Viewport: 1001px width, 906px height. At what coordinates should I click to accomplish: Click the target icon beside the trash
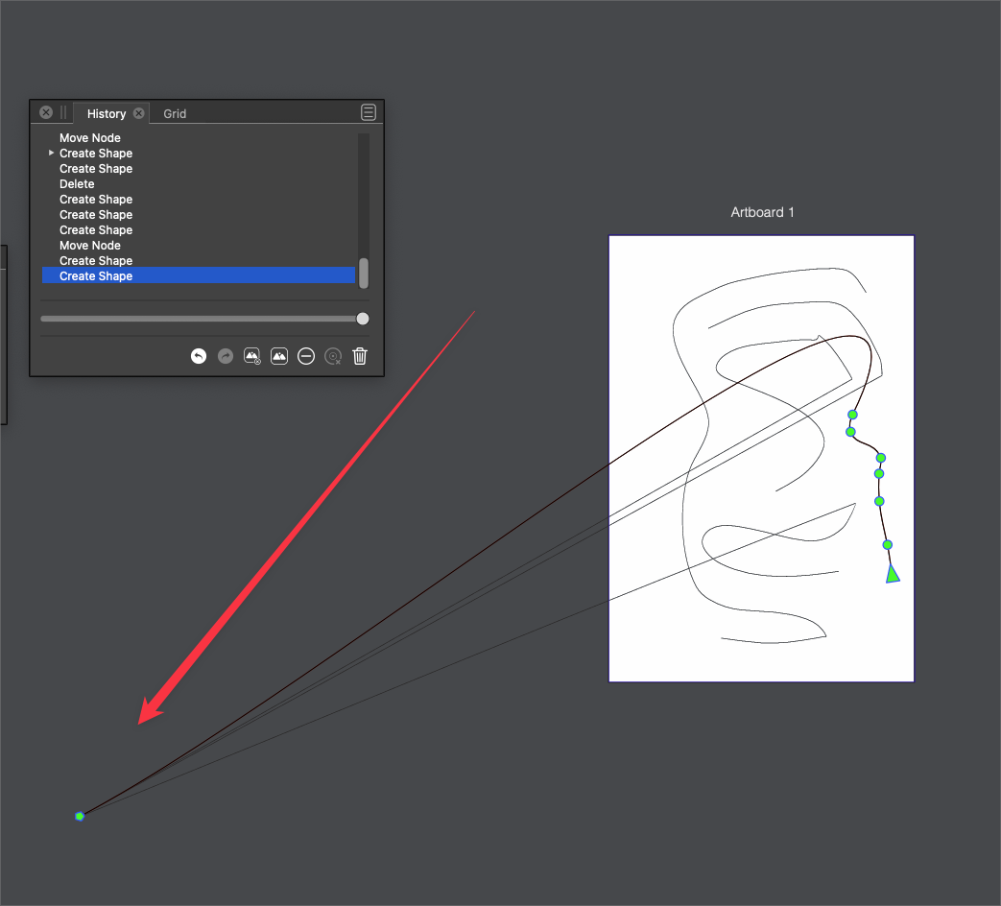pyautogui.click(x=333, y=356)
